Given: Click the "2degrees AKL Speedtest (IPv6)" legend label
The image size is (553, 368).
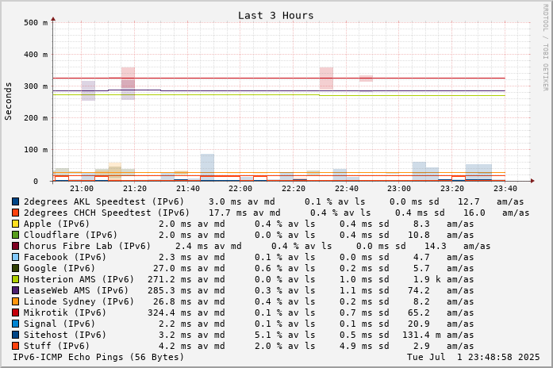Looking at the screenshot, I should pyautogui.click(x=104, y=201).
